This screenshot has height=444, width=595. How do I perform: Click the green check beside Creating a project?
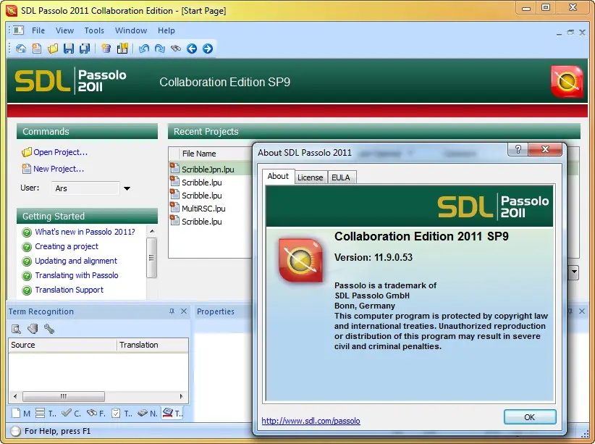27,247
